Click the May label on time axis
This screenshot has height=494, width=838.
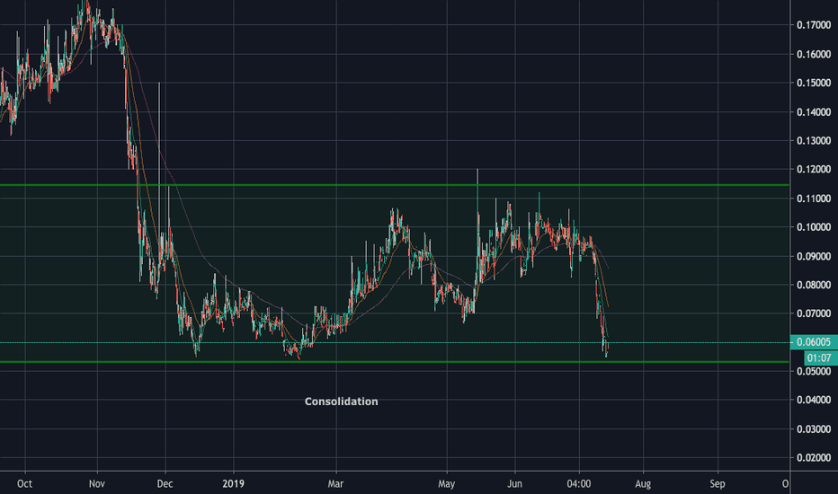pyautogui.click(x=446, y=484)
